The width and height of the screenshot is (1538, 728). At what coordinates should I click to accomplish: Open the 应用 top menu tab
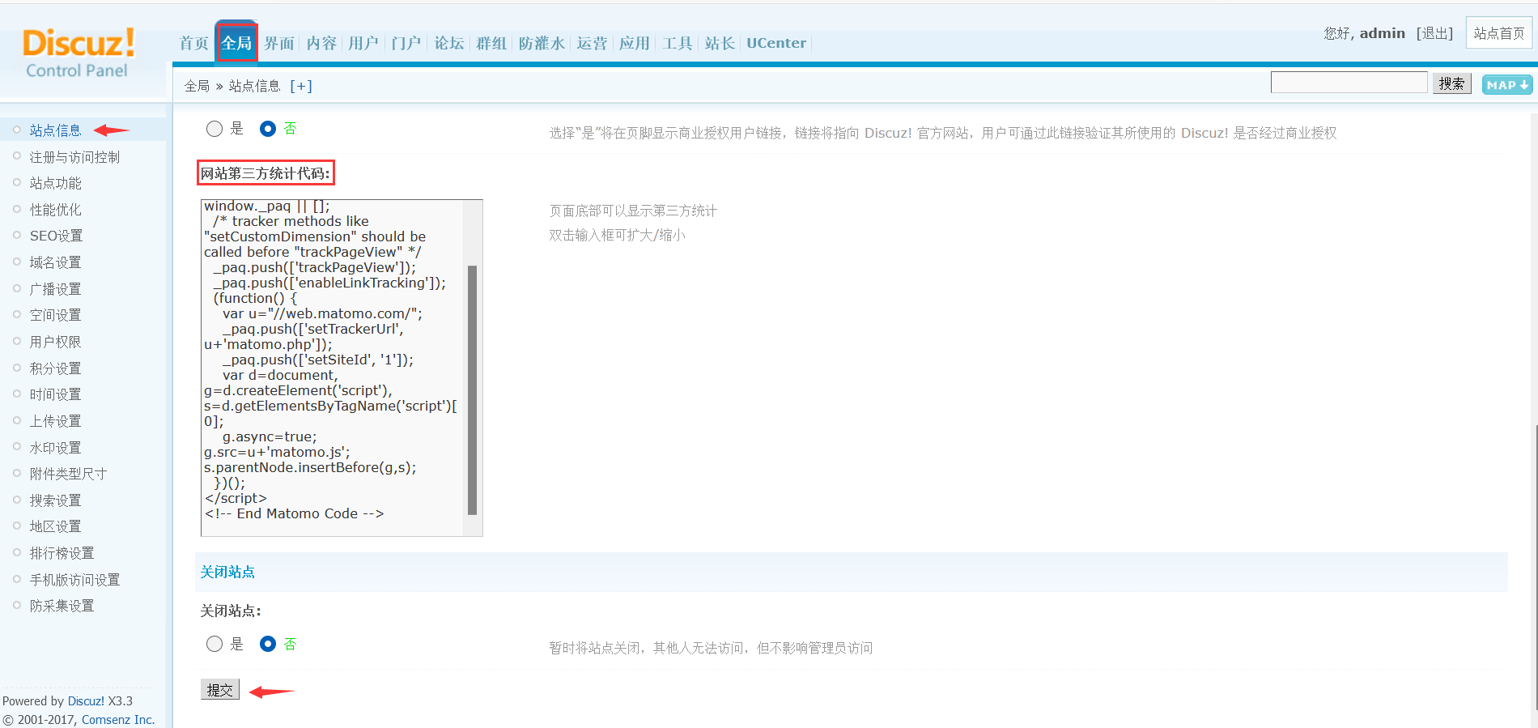635,43
